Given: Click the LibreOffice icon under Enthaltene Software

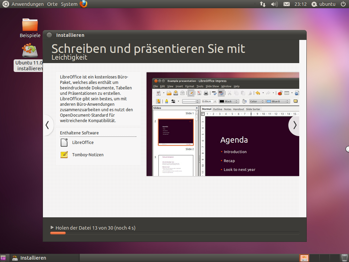Looking at the screenshot, I should pos(64,143).
